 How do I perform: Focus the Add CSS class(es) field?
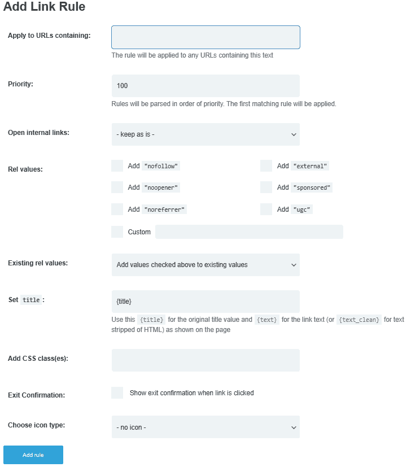coord(205,360)
